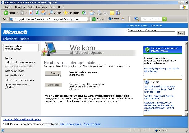
Task: Refresh the page with the green arrows icon
Action: [x=37, y=13]
